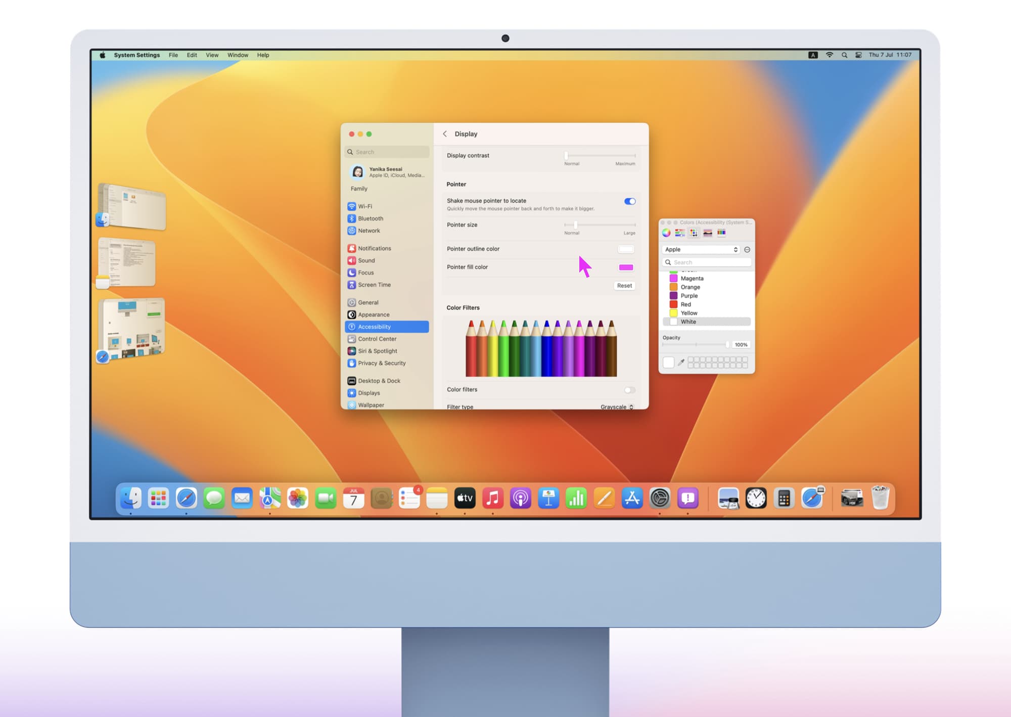The height and width of the screenshot is (717, 1011).
Task: Open the Window menu
Action: [238, 55]
